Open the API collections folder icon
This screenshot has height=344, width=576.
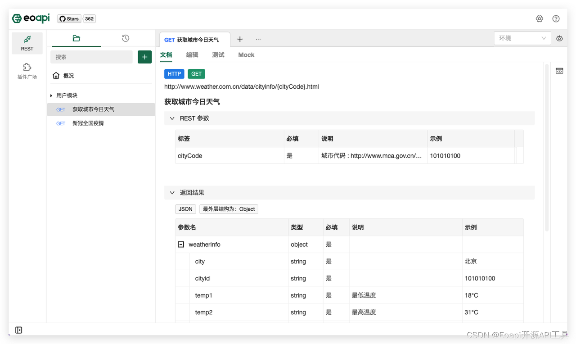click(x=76, y=38)
